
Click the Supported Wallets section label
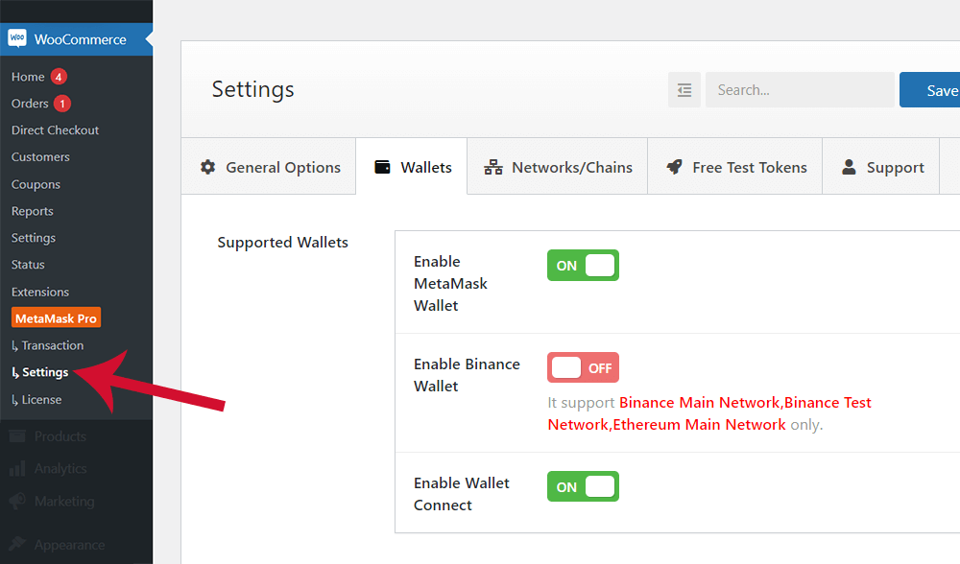pyautogui.click(x=283, y=243)
